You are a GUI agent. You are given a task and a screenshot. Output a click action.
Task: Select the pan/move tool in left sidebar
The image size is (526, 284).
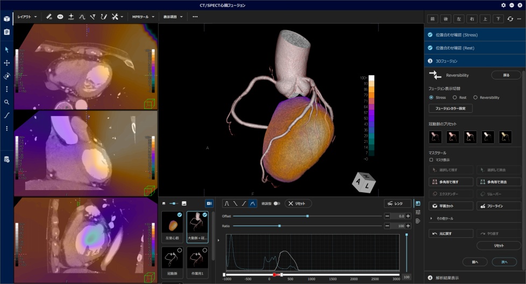click(x=7, y=63)
